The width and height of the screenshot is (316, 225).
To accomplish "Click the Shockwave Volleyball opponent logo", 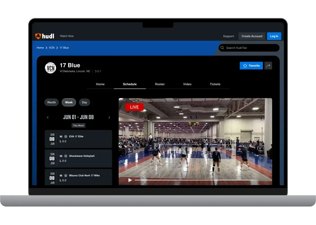I will [65, 156].
